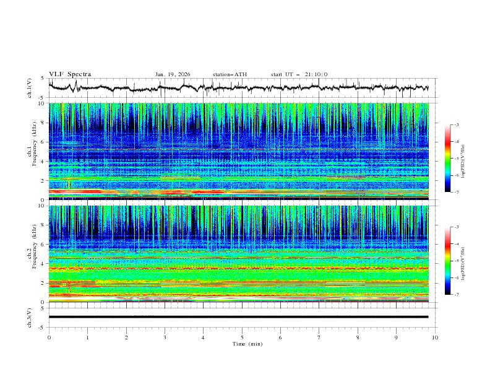
Task: Click the ch.1 spectrogram panel
Action: pyautogui.click(x=239, y=151)
